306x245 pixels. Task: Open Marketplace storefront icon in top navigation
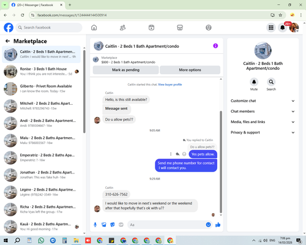coord(180,28)
